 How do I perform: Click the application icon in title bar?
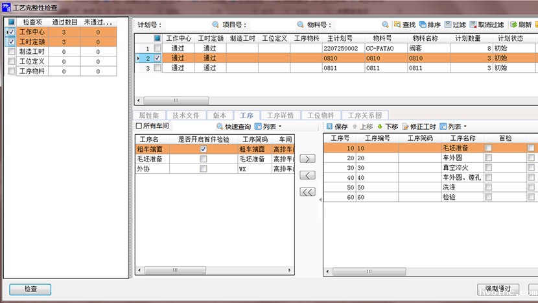click(x=6, y=7)
